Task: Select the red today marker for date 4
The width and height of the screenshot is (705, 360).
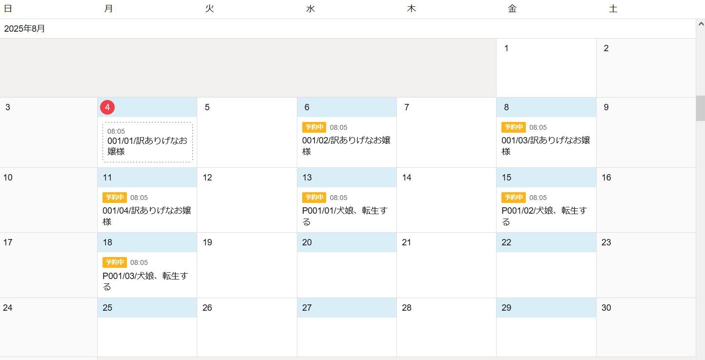Action: coord(107,107)
